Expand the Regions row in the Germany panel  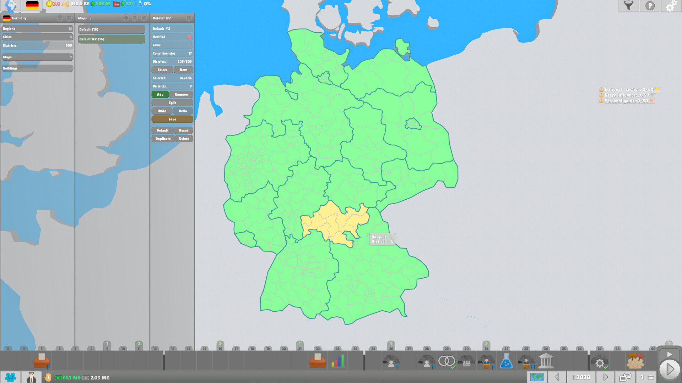pyautogui.click(x=37, y=28)
